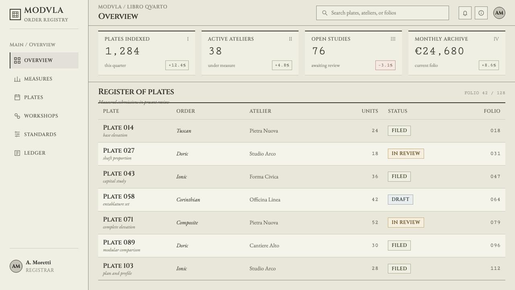
Task: Click the search magnifier icon
Action: pos(325,13)
